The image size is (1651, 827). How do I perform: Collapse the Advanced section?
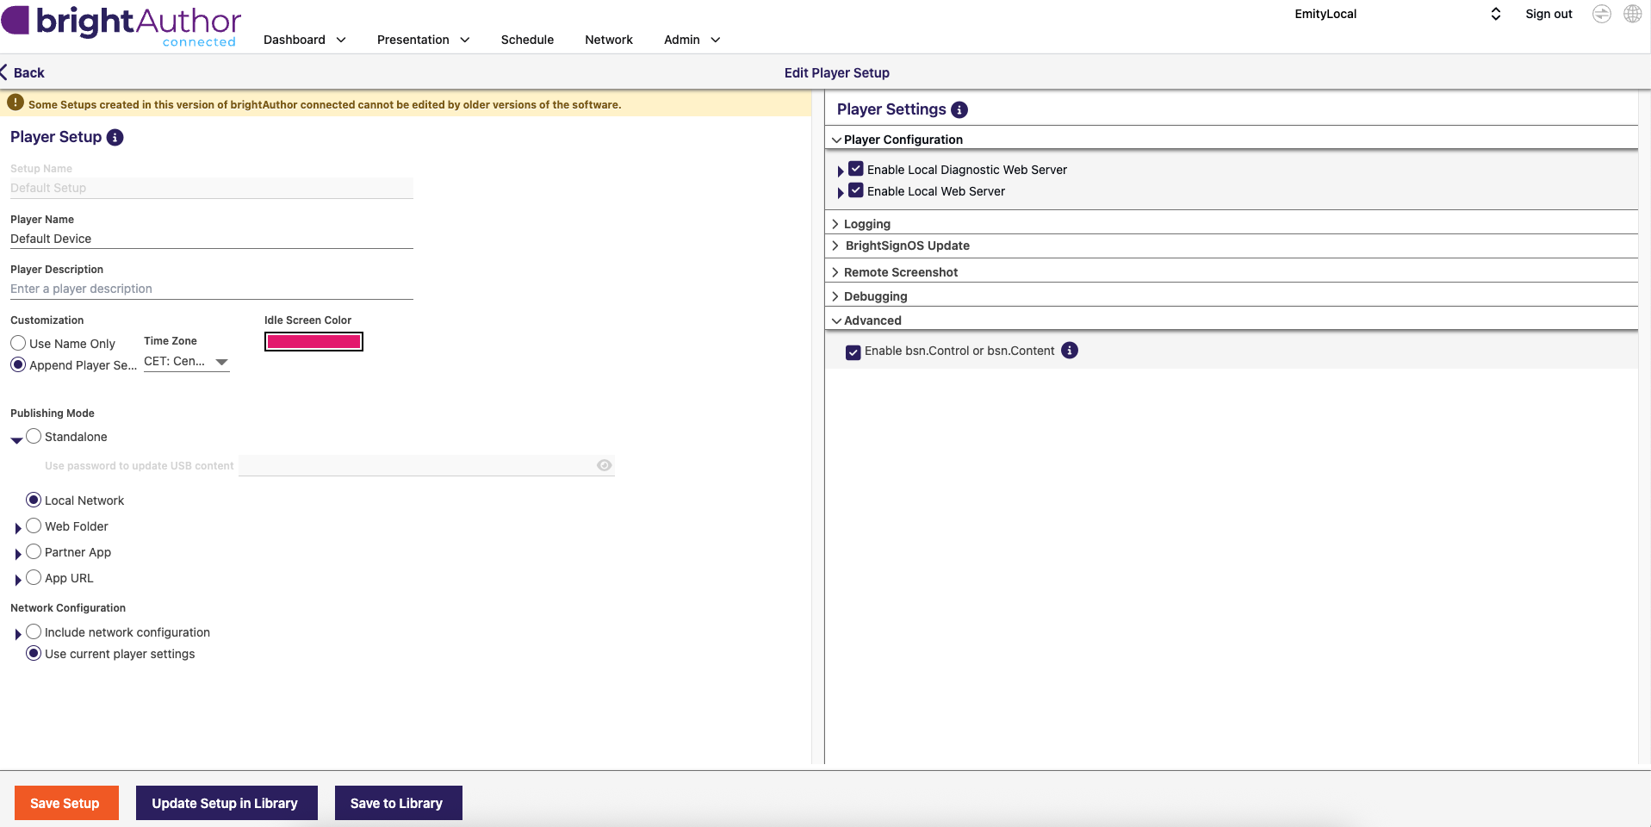(x=872, y=320)
